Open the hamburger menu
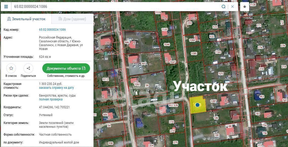This screenshot has height=147, width=288. tap(6, 7)
